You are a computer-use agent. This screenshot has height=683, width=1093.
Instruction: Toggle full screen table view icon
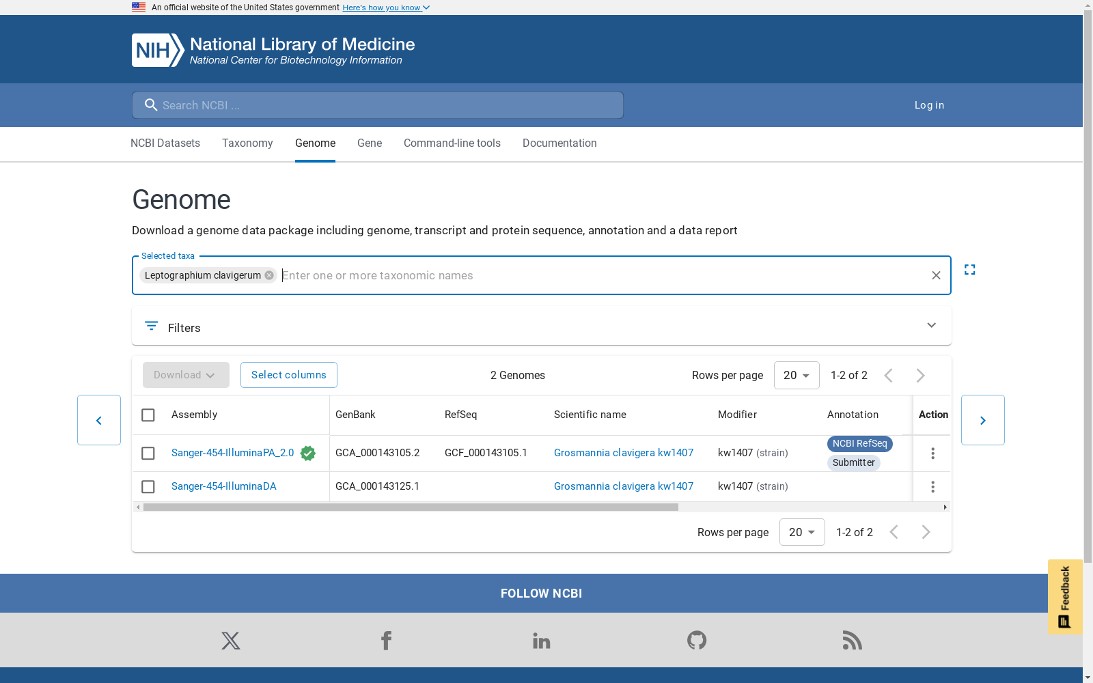(969, 270)
